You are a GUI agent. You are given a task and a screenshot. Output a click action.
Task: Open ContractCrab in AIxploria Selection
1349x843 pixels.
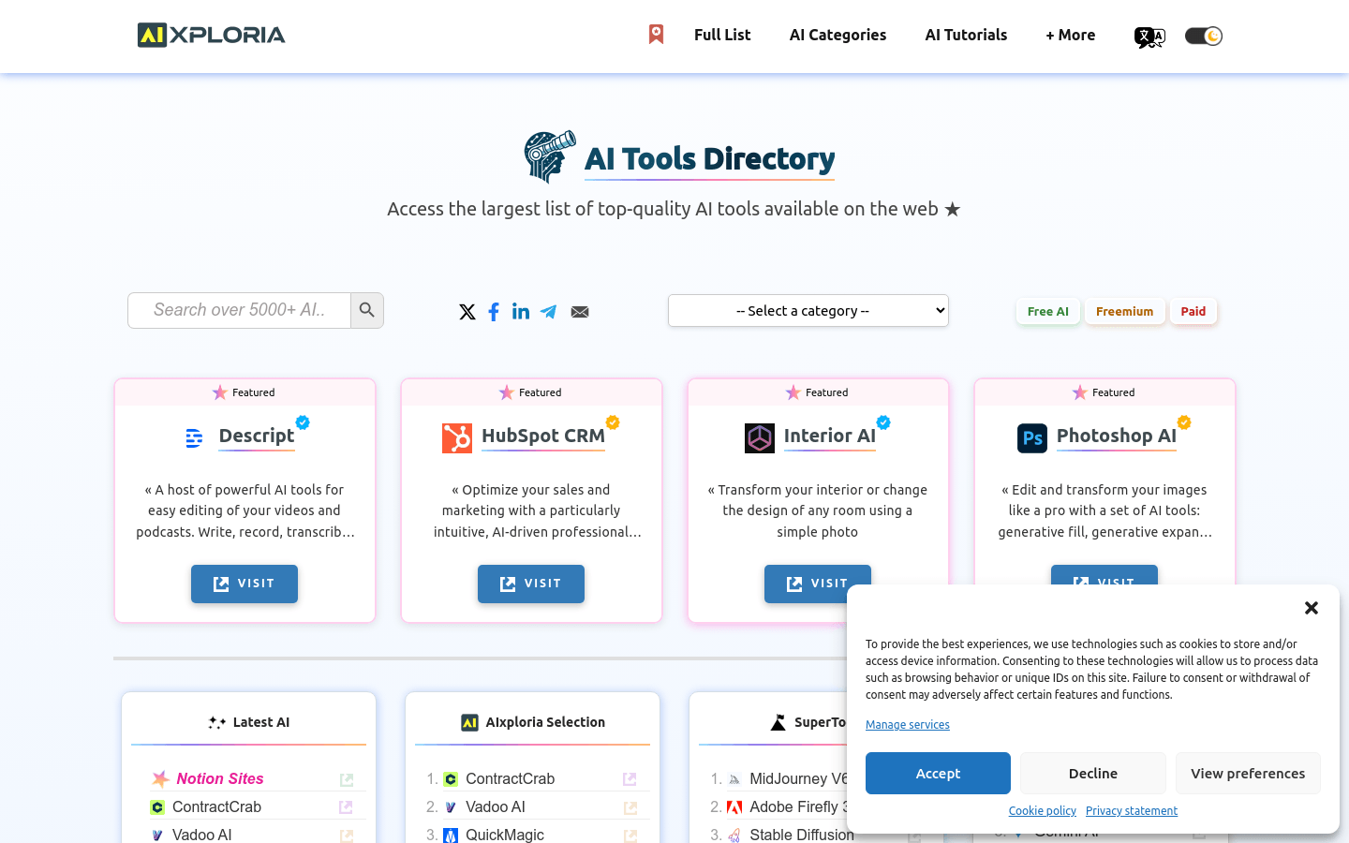[x=510, y=778]
